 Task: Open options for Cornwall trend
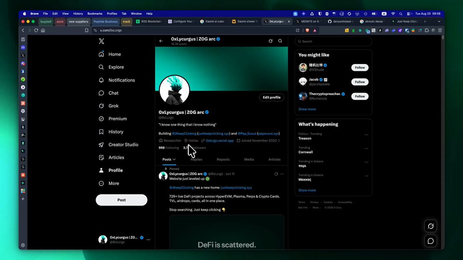pos(367,149)
